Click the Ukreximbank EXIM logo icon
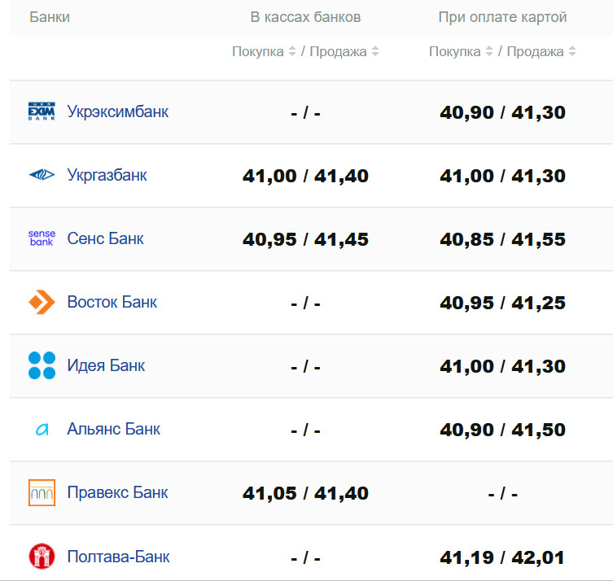 [42, 111]
